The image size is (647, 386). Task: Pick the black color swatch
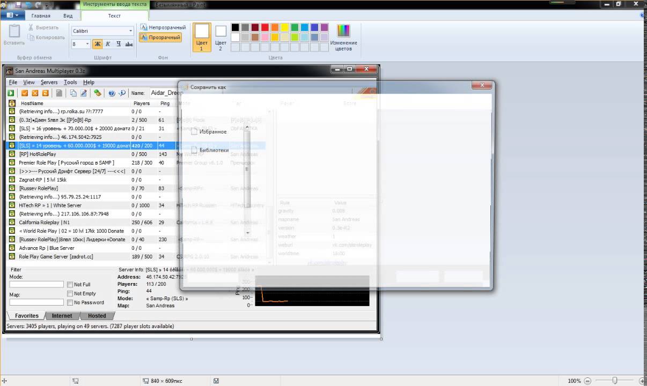click(x=235, y=27)
